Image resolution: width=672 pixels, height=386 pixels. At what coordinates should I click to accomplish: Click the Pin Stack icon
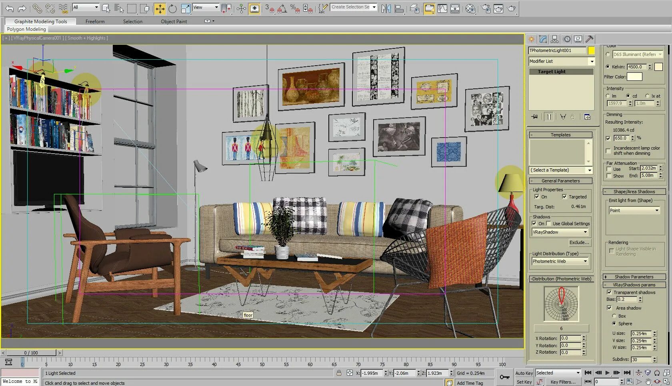tap(535, 117)
